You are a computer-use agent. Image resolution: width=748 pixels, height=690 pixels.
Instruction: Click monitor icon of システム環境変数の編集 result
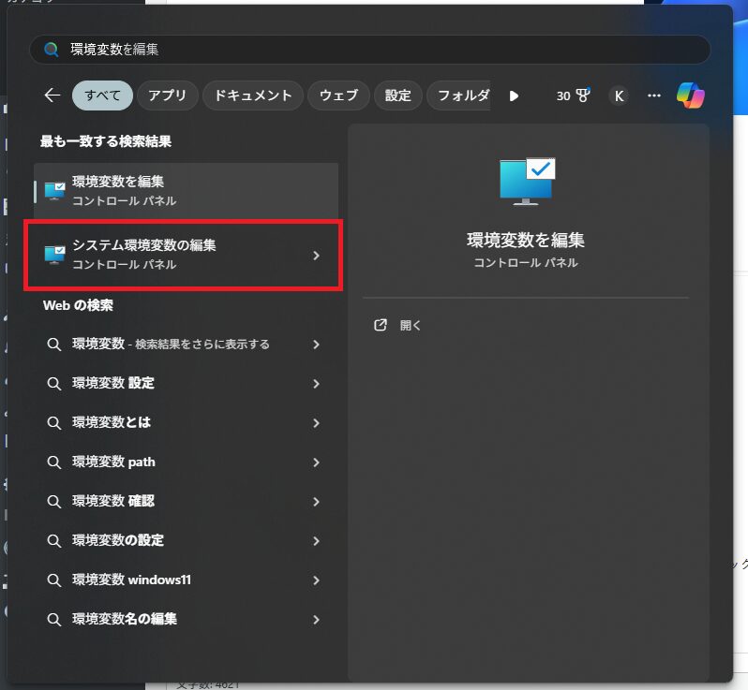(54, 255)
